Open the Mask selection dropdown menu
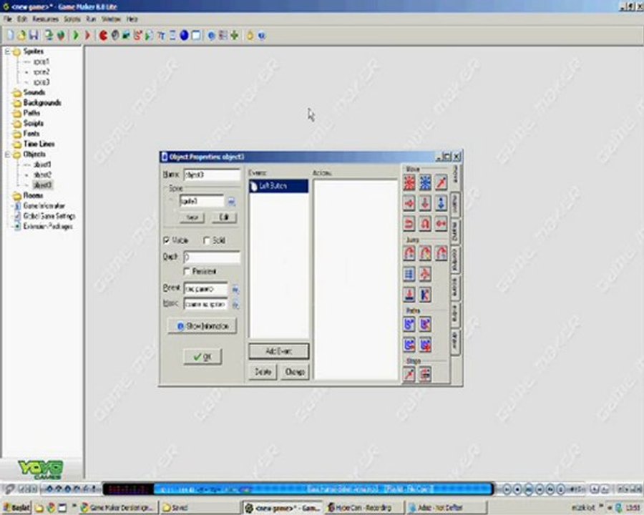644x515 pixels. pyautogui.click(x=235, y=305)
